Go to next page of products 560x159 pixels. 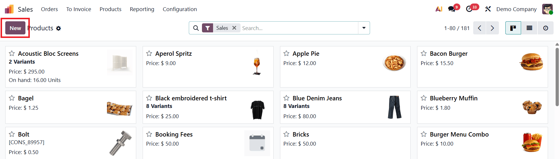click(492, 28)
